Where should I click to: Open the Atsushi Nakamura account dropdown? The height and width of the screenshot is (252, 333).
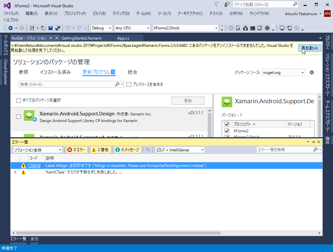point(303,14)
